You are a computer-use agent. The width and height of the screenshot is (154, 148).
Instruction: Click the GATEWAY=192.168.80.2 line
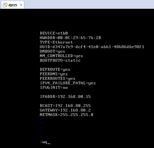(65, 110)
